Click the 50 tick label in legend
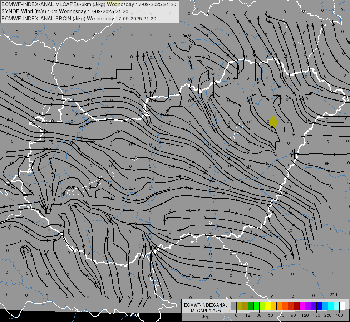Image resolution: width=350 pixels, height=322 pixels. [271, 315]
